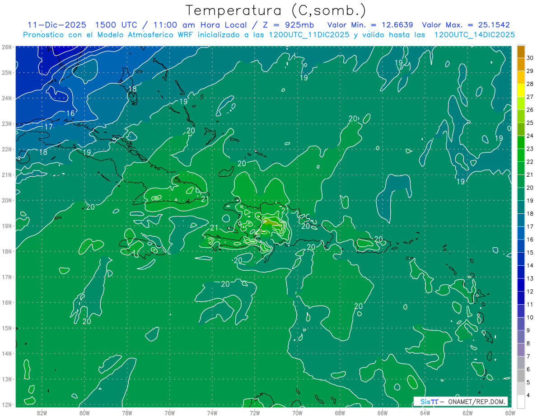Click the colorbar label "24"
The image size is (542, 419).
click(530, 136)
